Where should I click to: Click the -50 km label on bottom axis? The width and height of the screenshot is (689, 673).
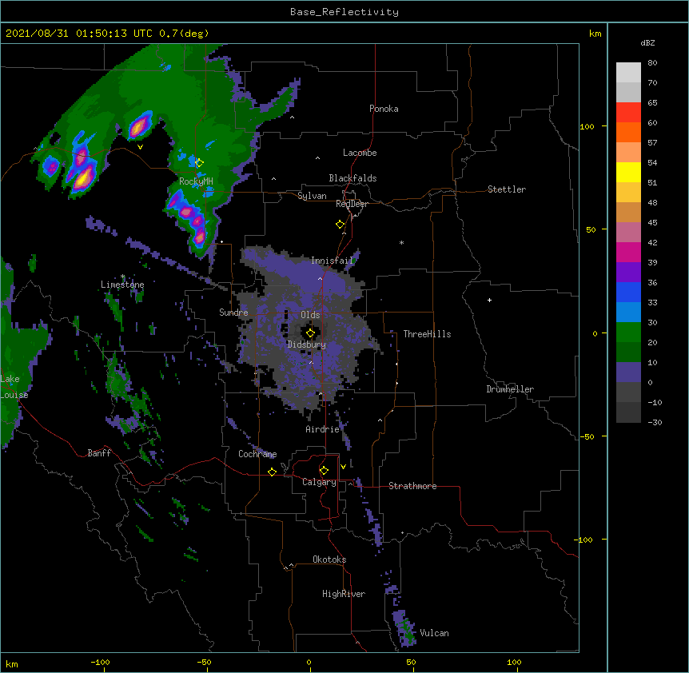204,662
